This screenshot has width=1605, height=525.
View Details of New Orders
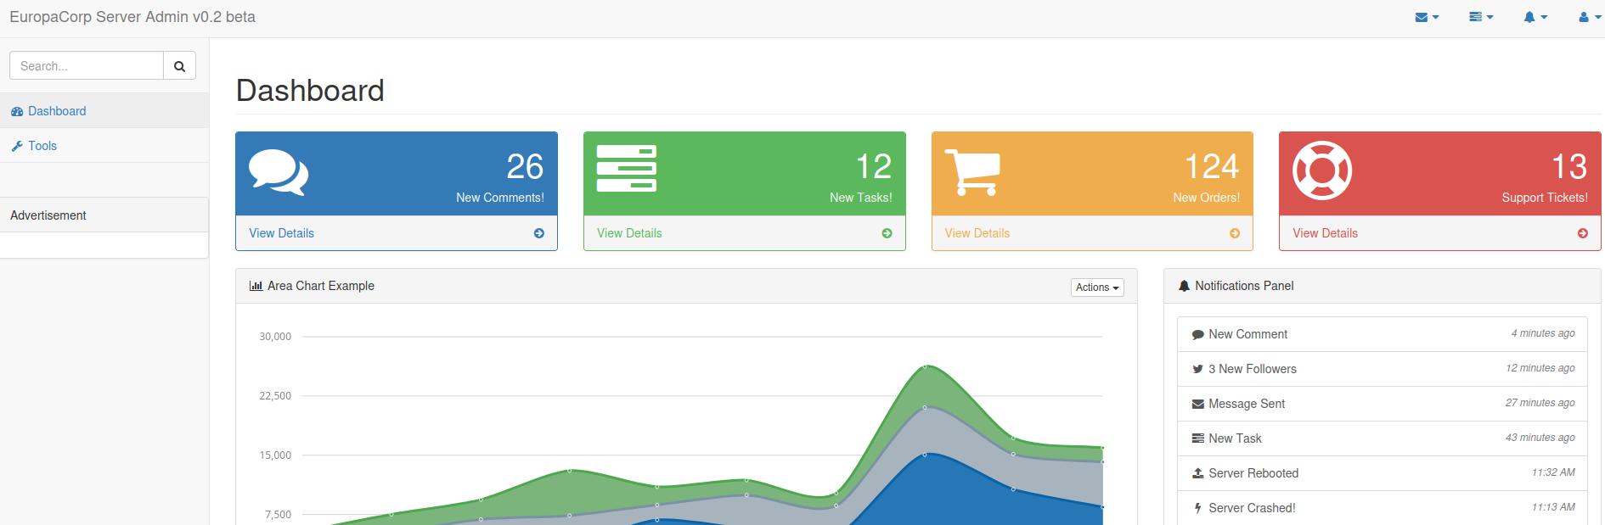[x=977, y=233]
